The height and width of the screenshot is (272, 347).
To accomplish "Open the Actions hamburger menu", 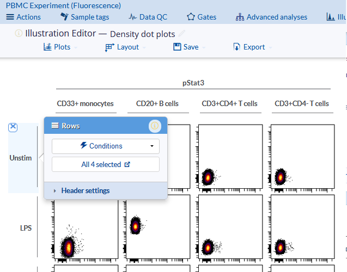I will pyautogui.click(x=23, y=17).
